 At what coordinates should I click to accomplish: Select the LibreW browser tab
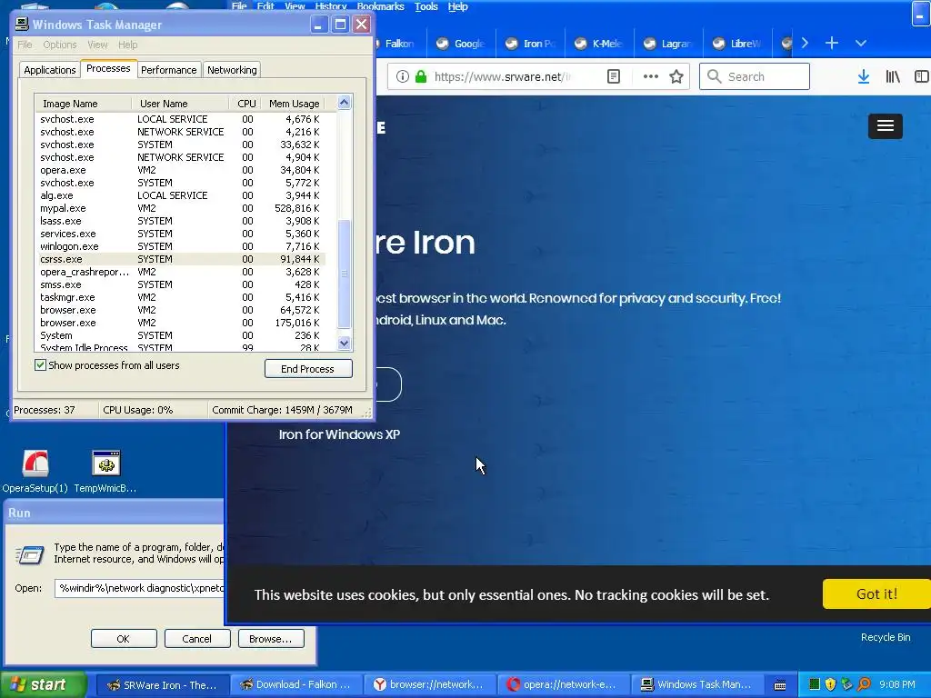(x=736, y=44)
